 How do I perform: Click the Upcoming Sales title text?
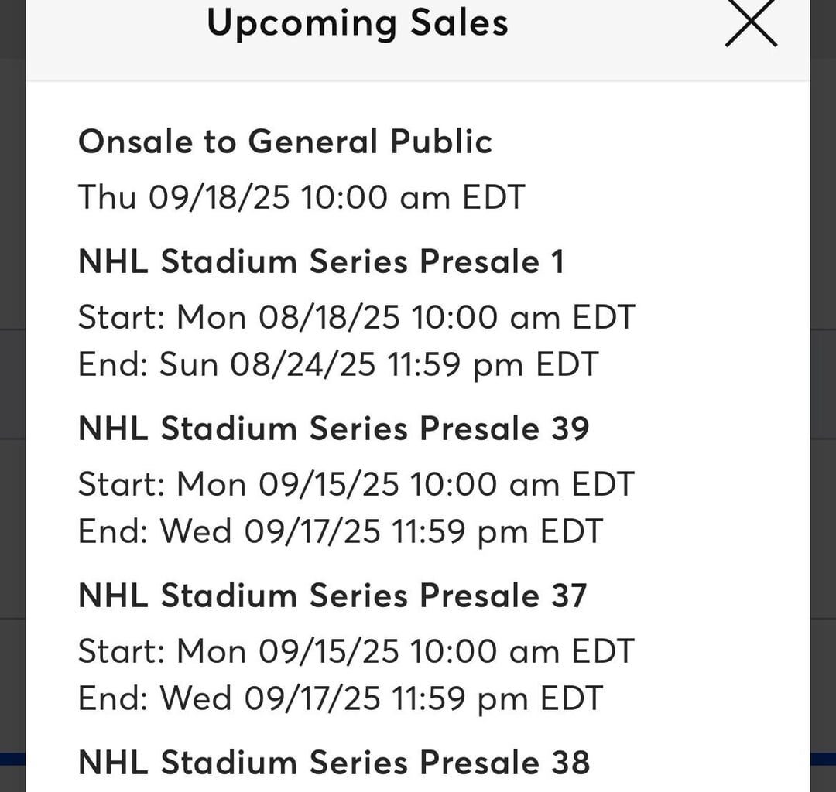coord(357,22)
